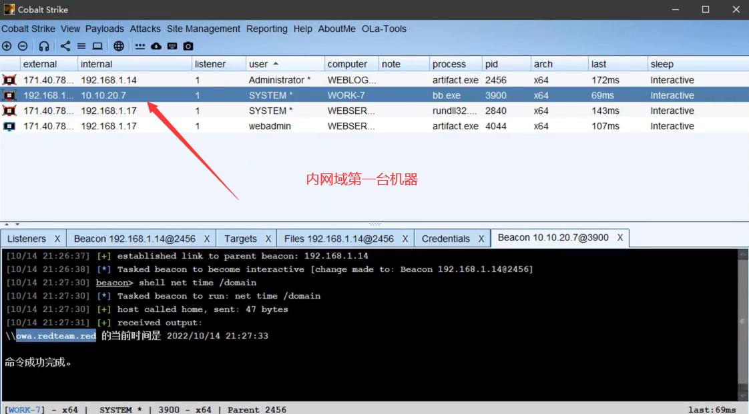Click the plus connect icon in toolbar
Image resolution: width=749 pixels, height=414 pixels.
(x=7, y=46)
